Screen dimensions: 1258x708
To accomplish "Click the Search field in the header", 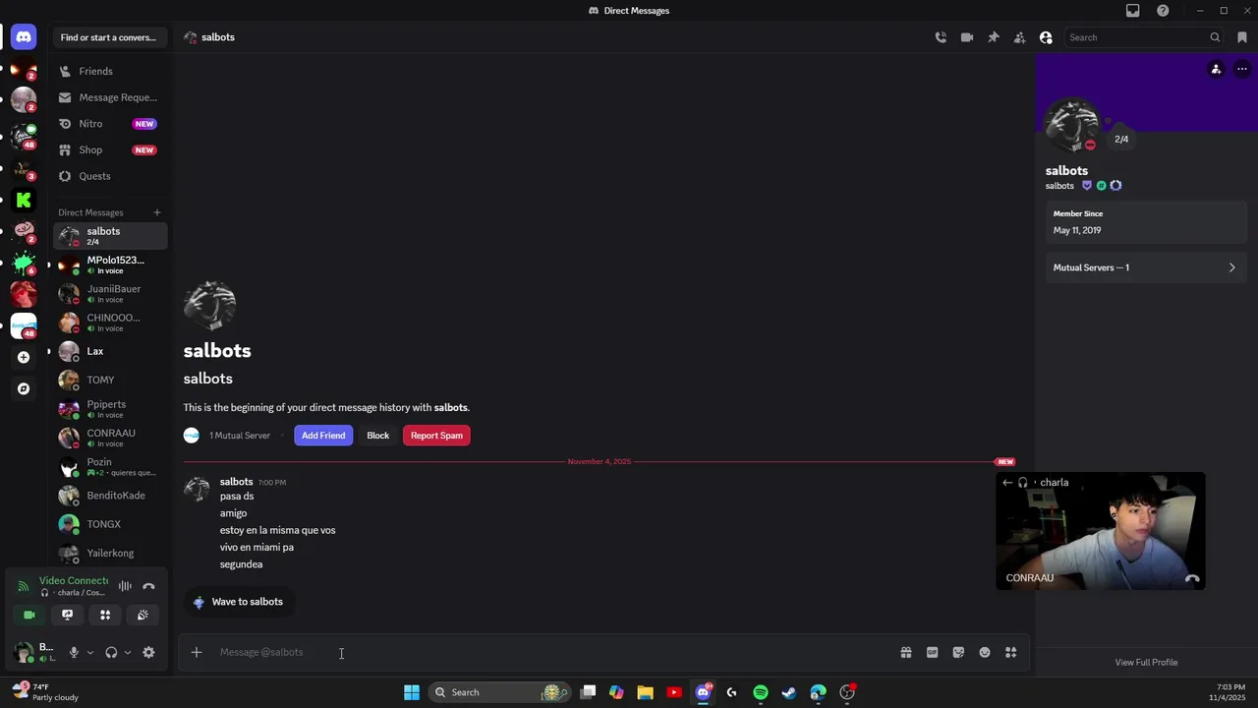I will (x=1145, y=37).
